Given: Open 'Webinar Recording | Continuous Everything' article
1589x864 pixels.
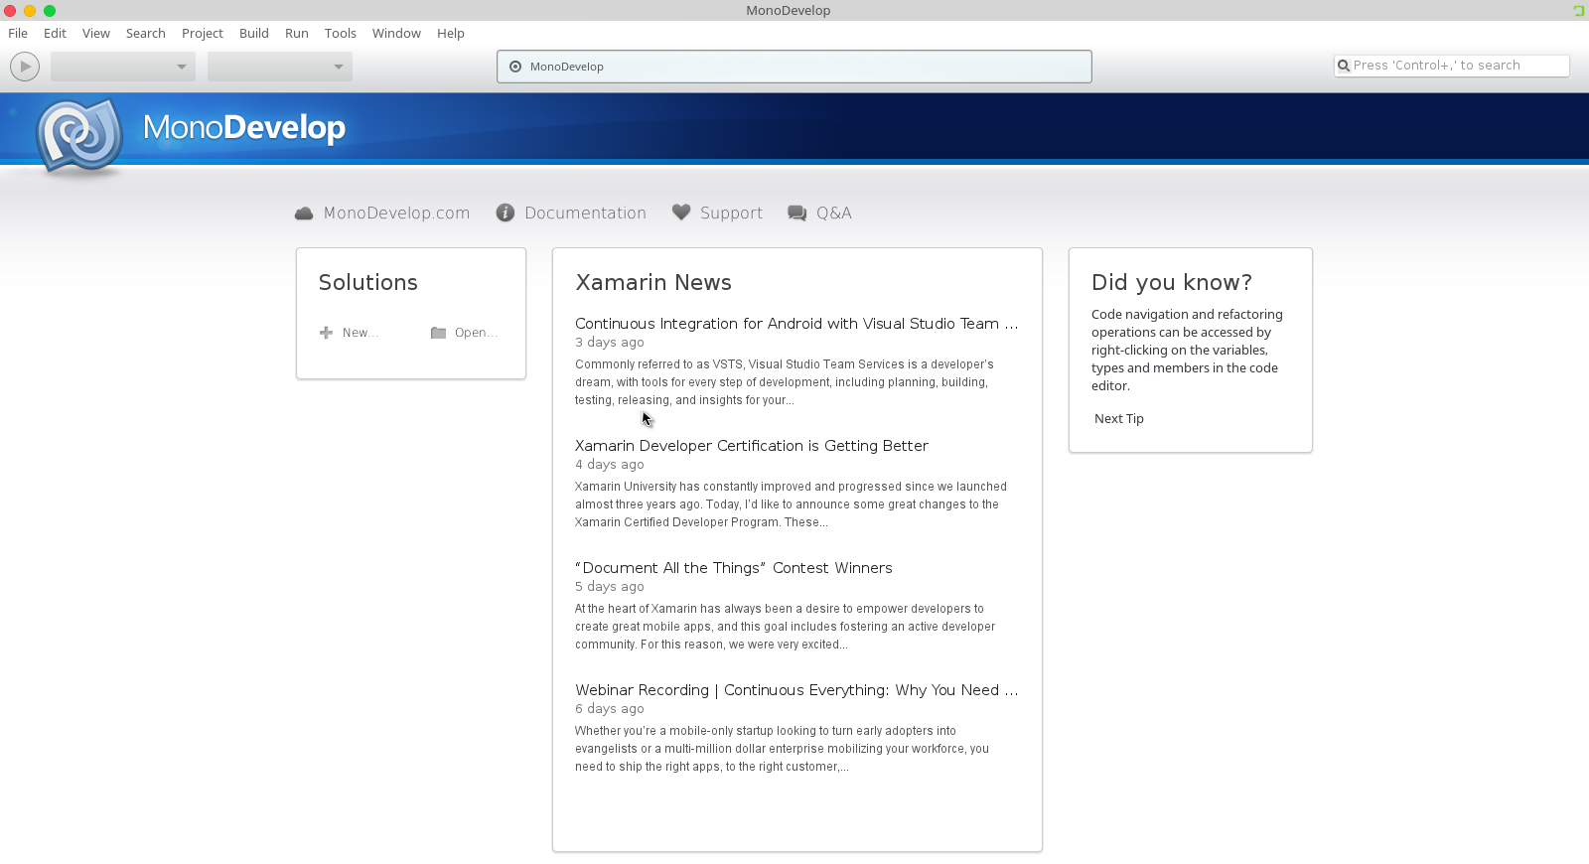Looking at the screenshot, I should [796, 690].
